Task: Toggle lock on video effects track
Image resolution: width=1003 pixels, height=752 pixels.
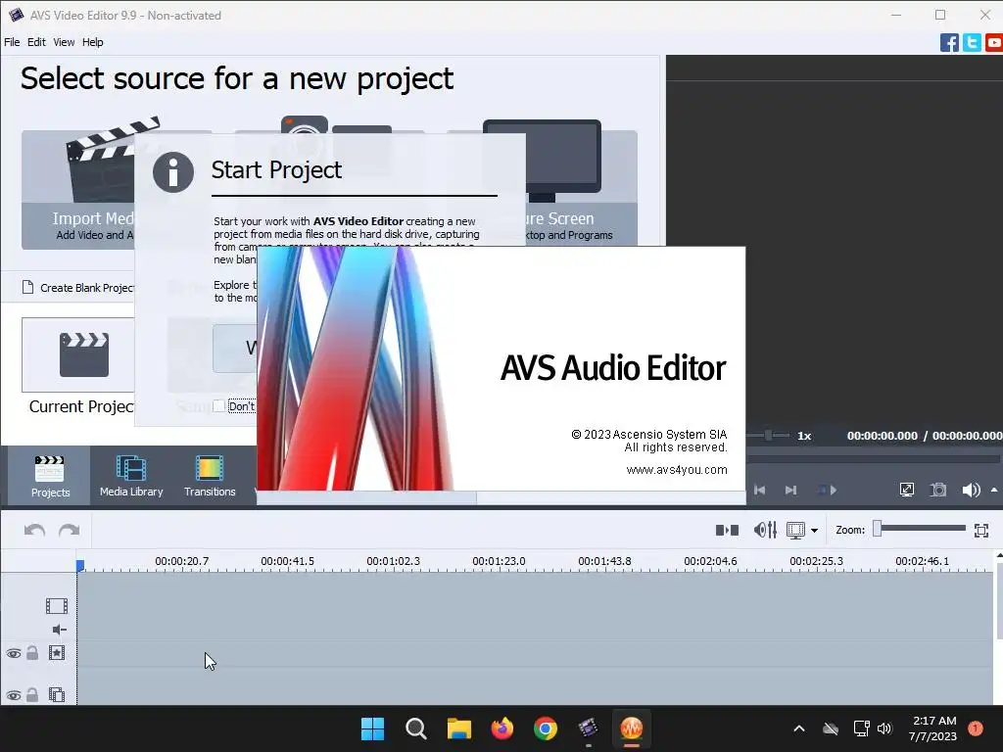Action: [32, 653]
